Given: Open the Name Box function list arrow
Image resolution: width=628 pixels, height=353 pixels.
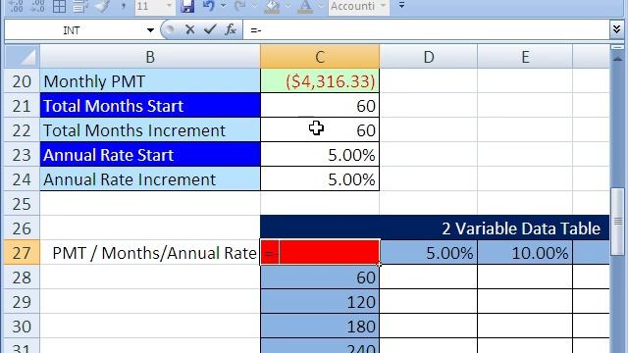Looking at the screenshot, I should [150, 30].
